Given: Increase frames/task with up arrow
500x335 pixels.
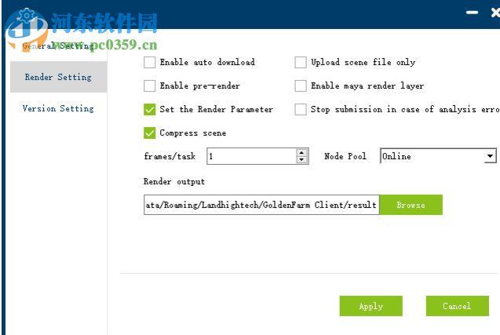Looking at the screenshot, I should (x=301, y=153).
